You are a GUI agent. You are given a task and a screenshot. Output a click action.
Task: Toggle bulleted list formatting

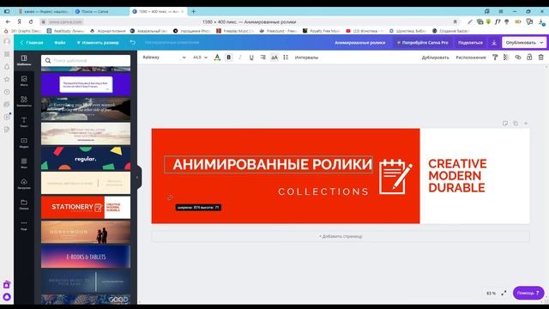286,58
